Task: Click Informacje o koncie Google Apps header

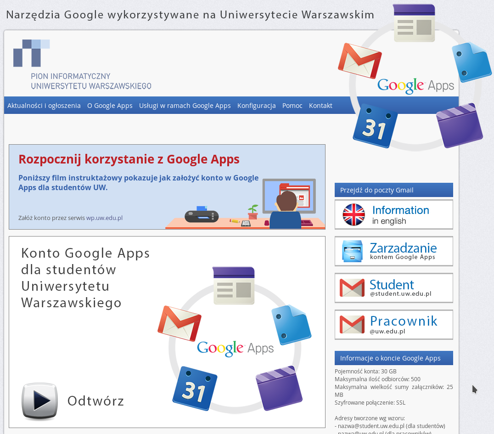Action: click(394, 358)
